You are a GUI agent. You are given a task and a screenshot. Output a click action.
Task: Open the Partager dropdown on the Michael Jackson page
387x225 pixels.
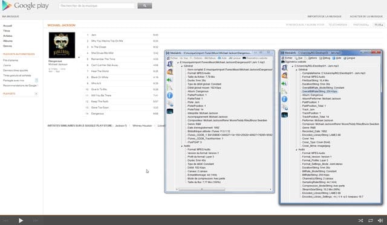pos(361,25)
